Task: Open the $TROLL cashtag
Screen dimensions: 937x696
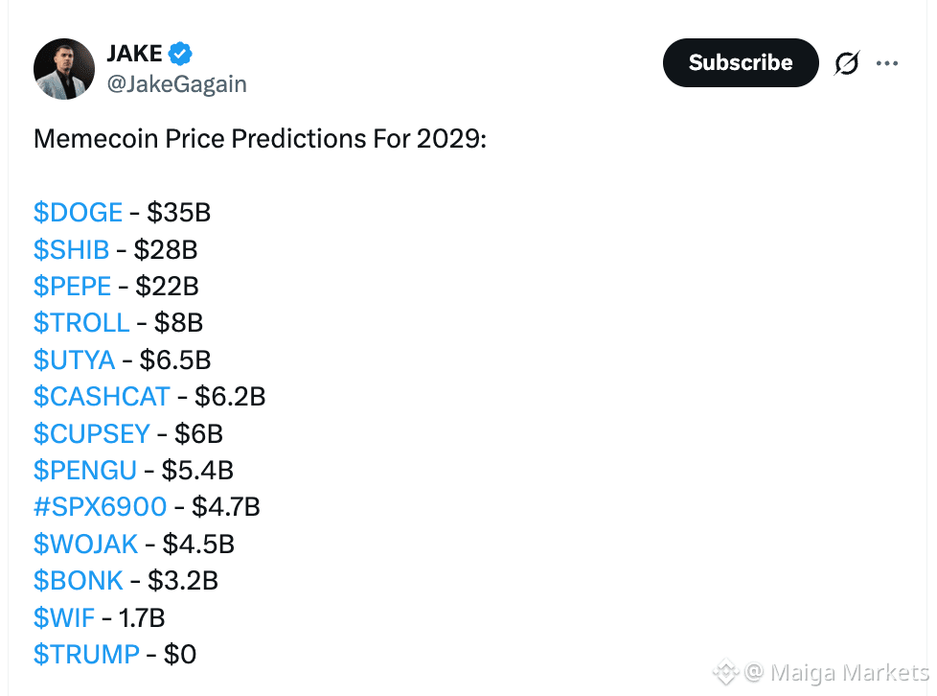Action: point(81,323)
